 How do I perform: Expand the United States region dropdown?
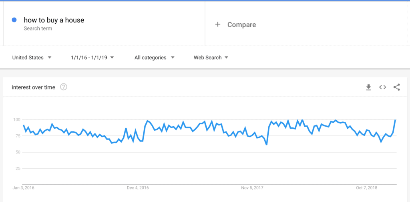(32, 58)
